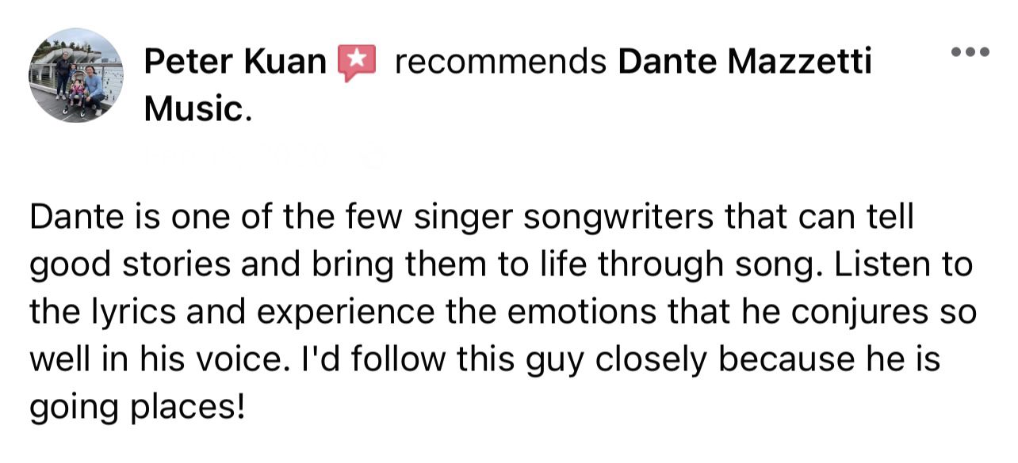This screenshot has height=463, width=1018.
Task: Click the phrase "the lyrics and experience"
Action: (x=232, y=314)
